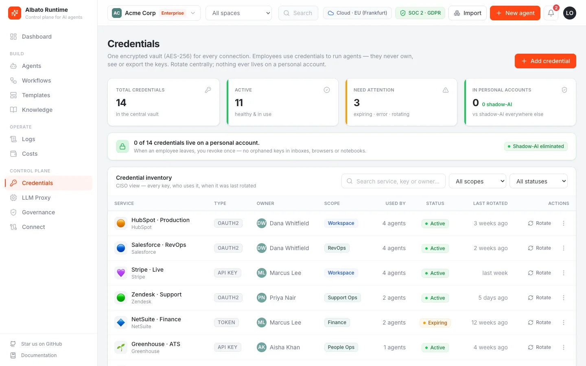The height and width of the screenshot is (366, 586).
Task: Open row actions menu for NetSuite Finance
Action: [564, 322]
